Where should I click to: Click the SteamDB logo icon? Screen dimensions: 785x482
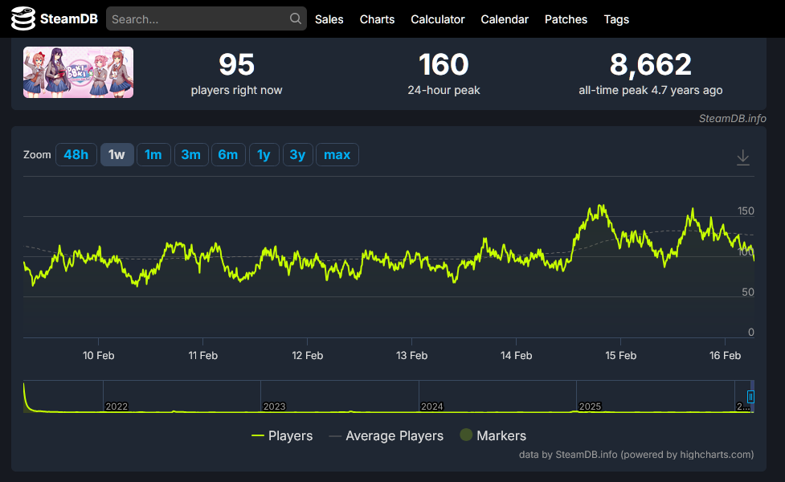[23, 19]
